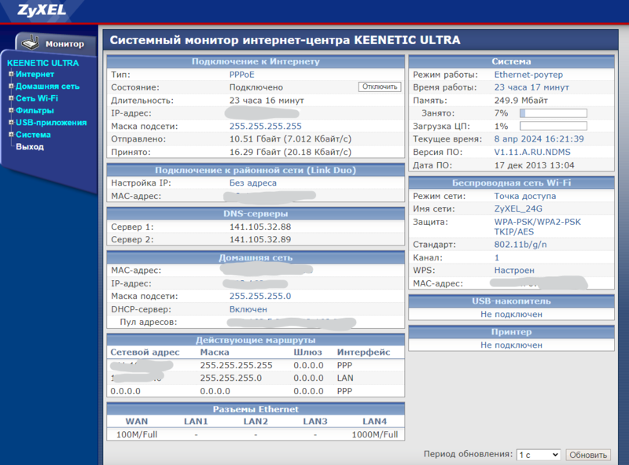Click home network mask 255.255.255.0 link
Screen dimensions: 629x465
pyautogui.click(x=260, y=296)
